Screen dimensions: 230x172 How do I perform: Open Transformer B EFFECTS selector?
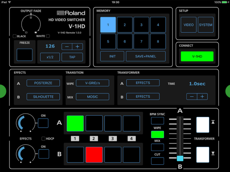(x=143, y=96)
